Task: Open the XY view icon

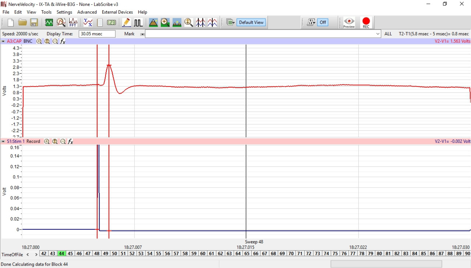Action: (x=88, y=23)
